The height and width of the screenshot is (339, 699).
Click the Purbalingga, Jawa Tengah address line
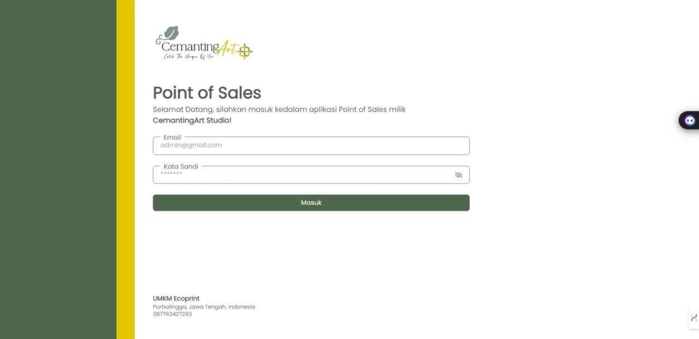tap(204, 307)
